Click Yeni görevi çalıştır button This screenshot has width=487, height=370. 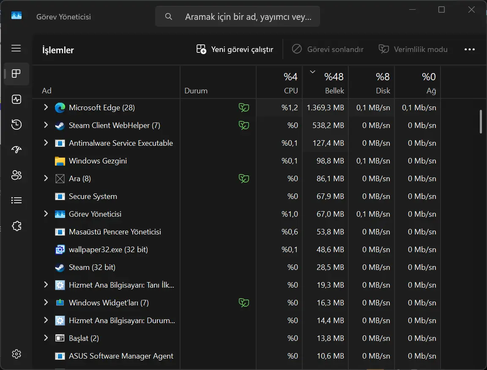click(235, 49)
